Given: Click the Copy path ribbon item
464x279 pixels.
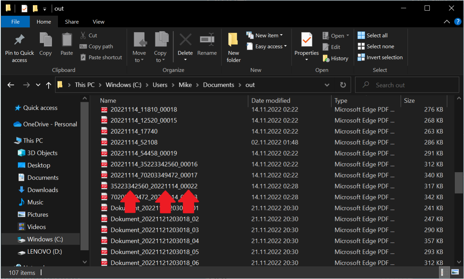Looking at the screenshot, I should tap(96, 46).
